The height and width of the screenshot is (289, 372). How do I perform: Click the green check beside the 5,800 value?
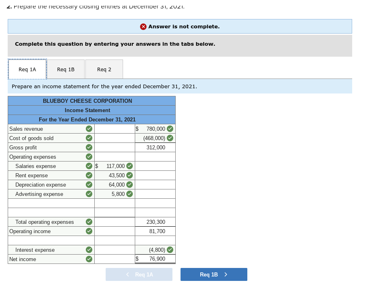point(130,194)
